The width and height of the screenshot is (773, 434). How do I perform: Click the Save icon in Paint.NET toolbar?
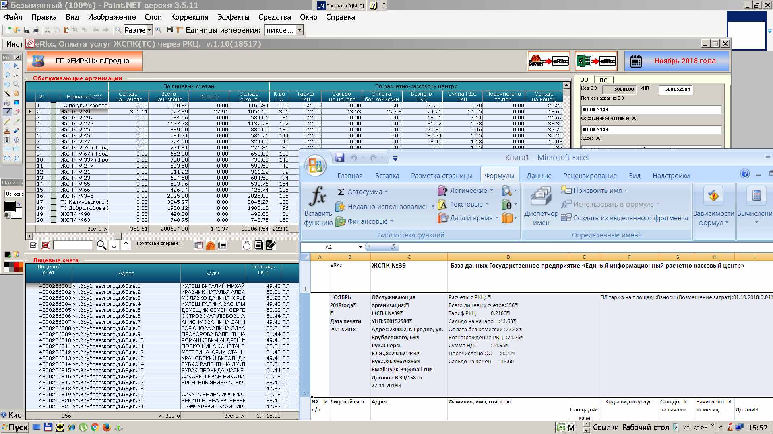tap(27, 30)
